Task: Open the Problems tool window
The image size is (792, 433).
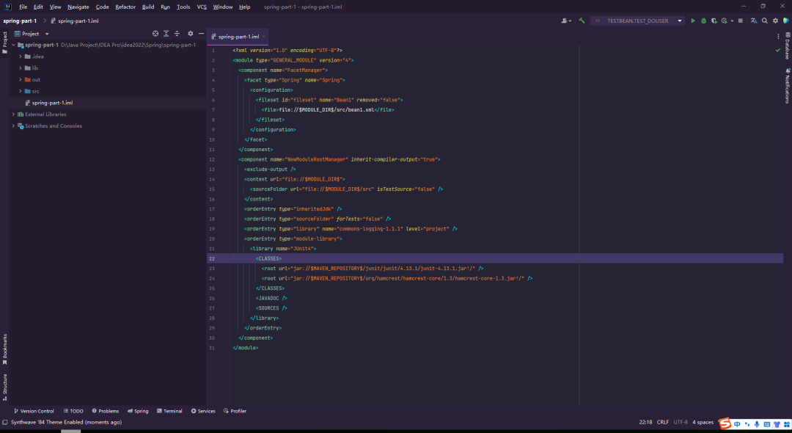Action: pos(105,411)
